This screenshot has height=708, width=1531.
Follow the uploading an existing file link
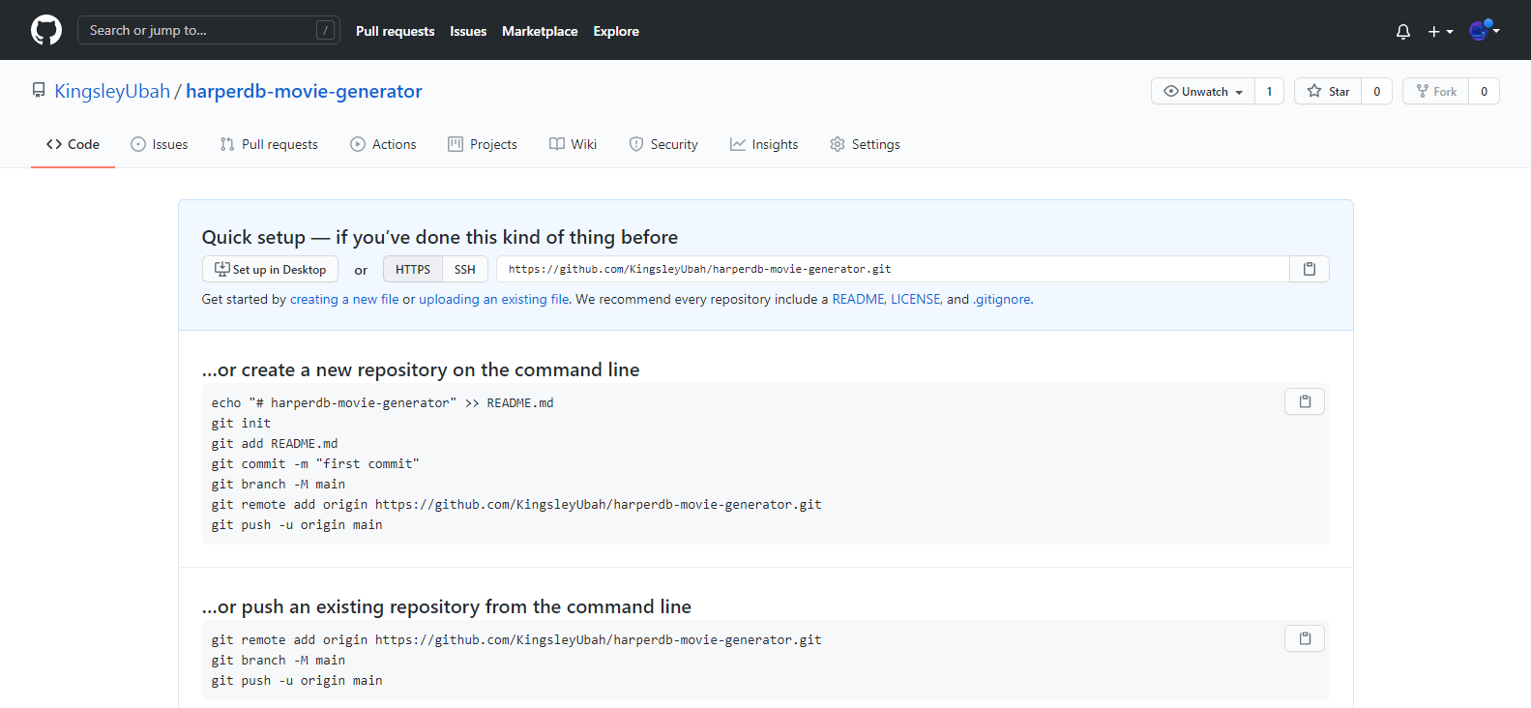(x=493, y=299)
